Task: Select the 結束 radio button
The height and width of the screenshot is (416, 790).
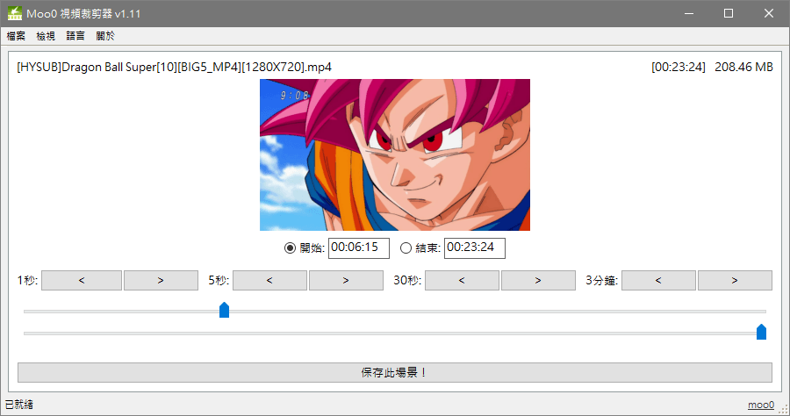Action: click(x=406, y=247)
